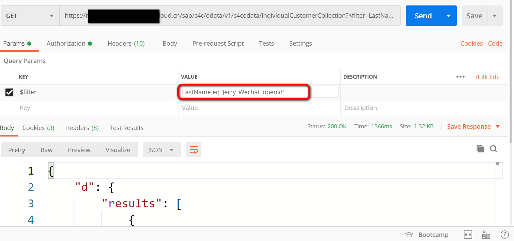Toggle line wrap icon in response toolbar
The width and height of the screenshot is (514, 241).
[193, 150]
